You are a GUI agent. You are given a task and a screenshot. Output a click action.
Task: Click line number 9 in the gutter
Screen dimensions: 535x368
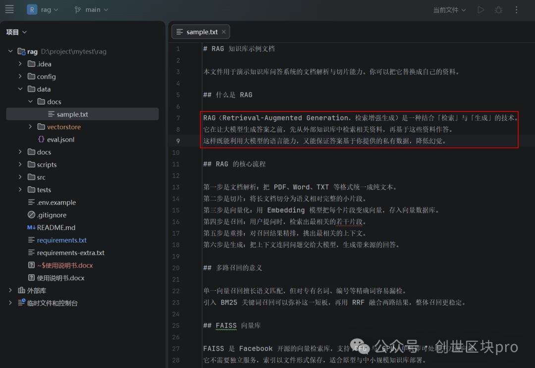tap(178, 141)
